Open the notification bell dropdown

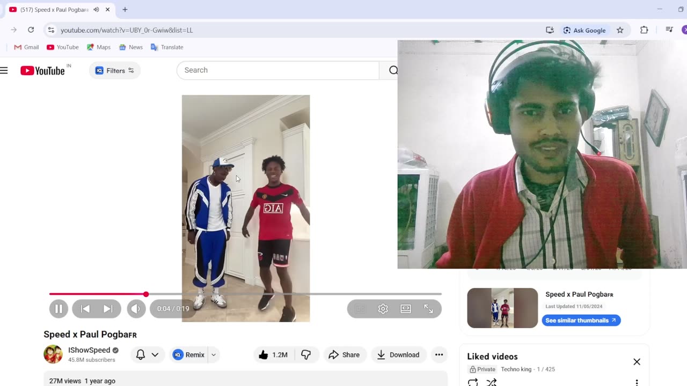point(147,355)
